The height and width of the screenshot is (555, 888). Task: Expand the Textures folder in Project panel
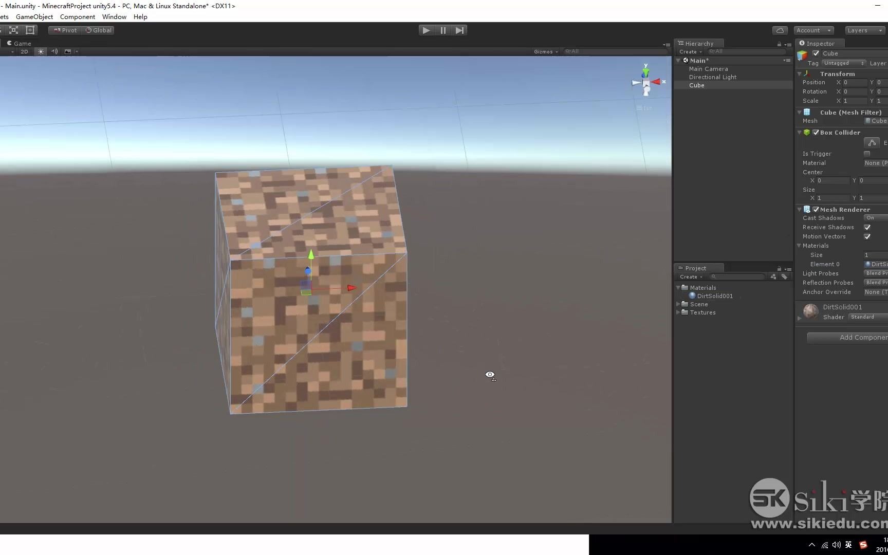pos(678,312)
